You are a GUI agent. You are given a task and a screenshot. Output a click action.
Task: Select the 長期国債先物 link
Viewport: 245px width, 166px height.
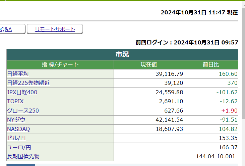23,156
